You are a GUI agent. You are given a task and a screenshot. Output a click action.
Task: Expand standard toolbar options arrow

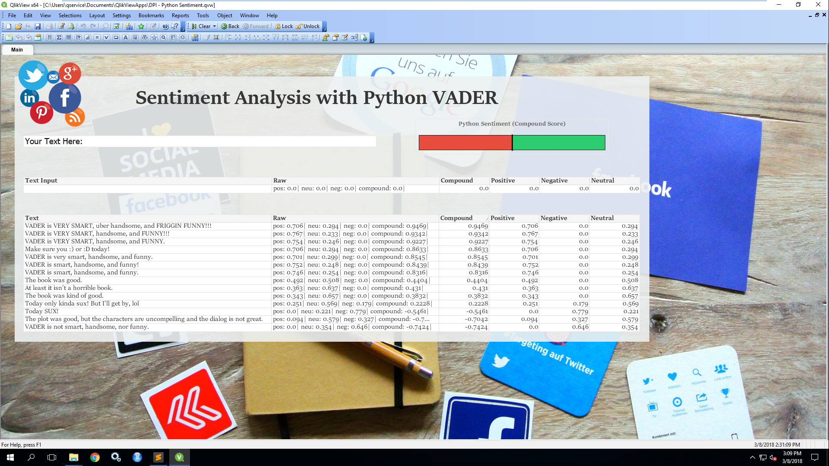pyautogui.click(x=183, y=28)
